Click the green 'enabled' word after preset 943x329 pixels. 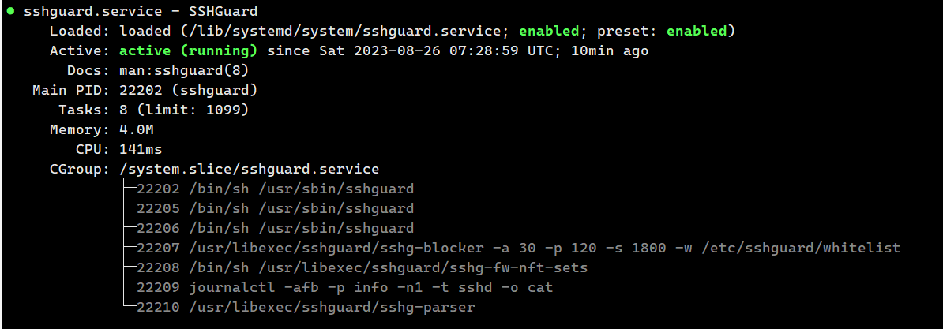(x=697, y=32)
